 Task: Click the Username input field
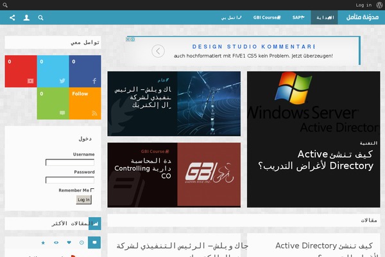[70, 163]
